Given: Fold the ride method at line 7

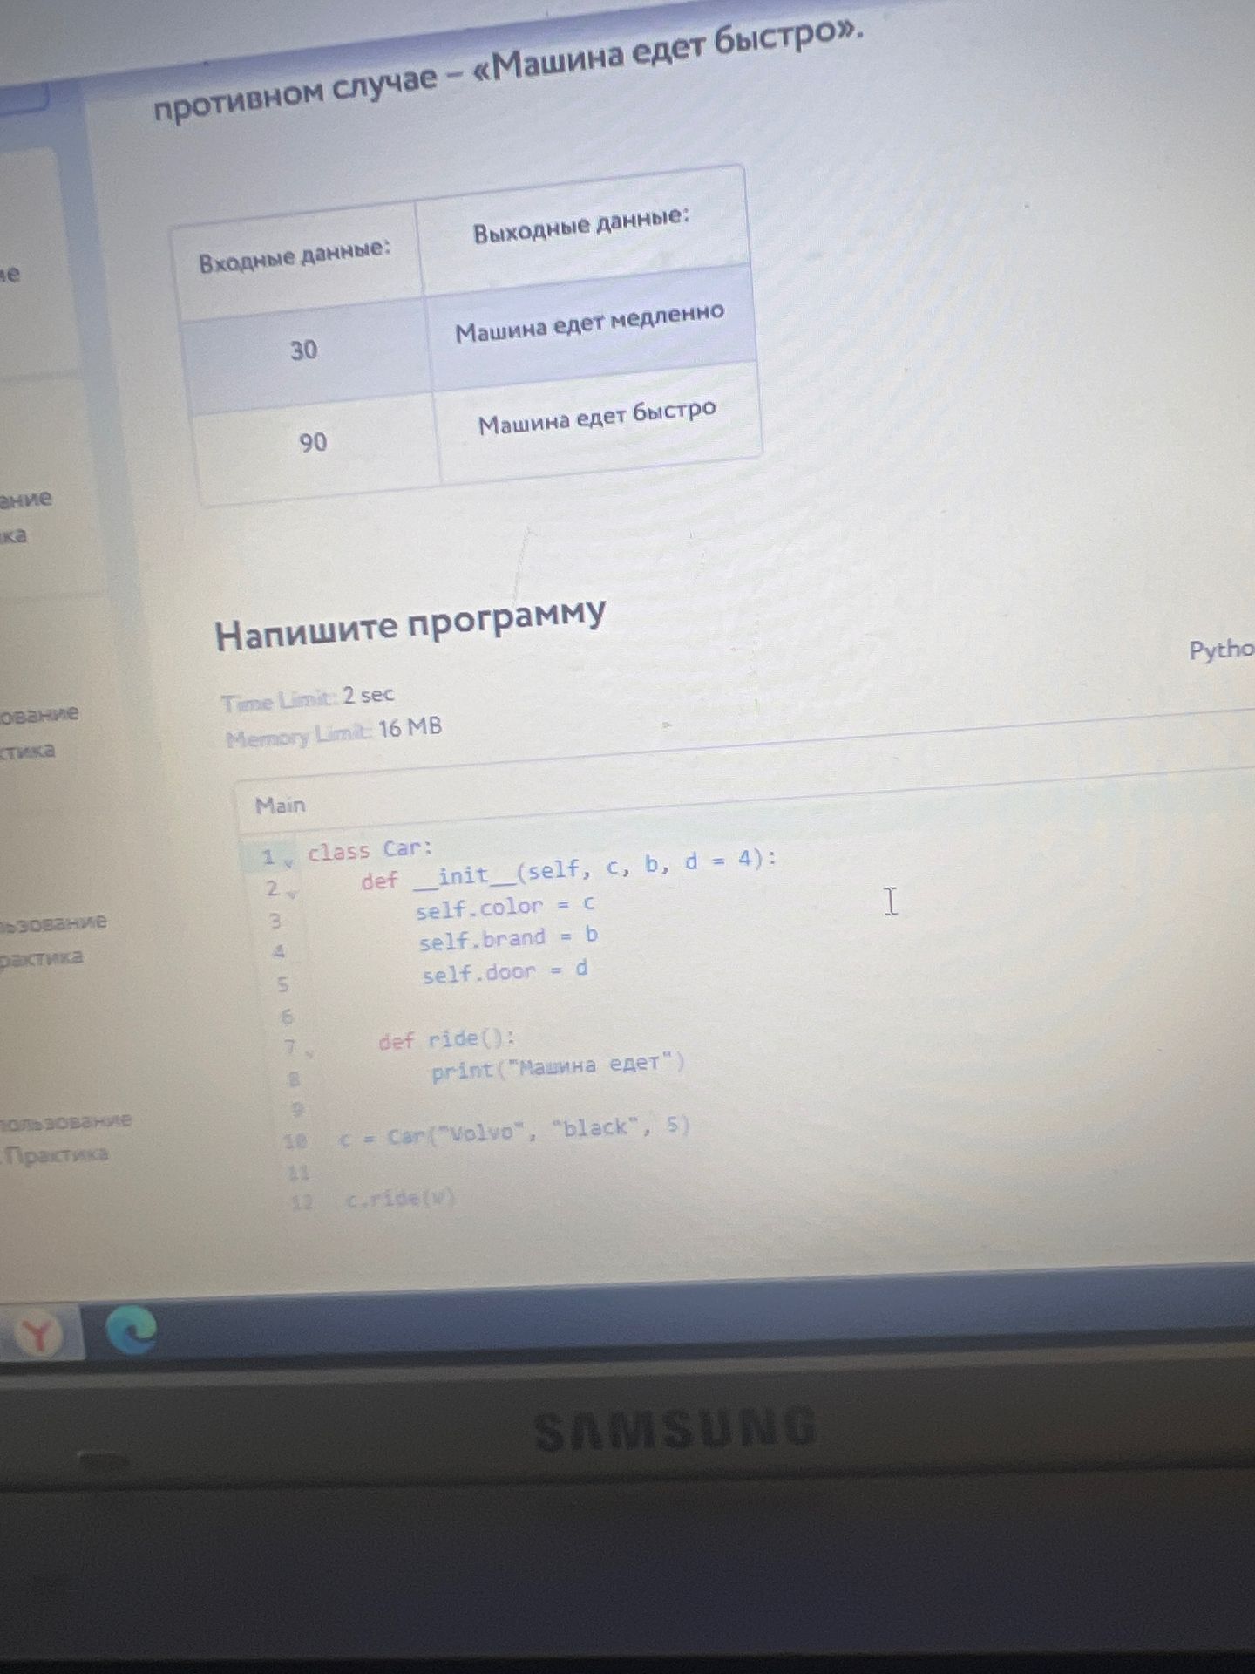Looking at the screenshot, I should coord(309,1051).
